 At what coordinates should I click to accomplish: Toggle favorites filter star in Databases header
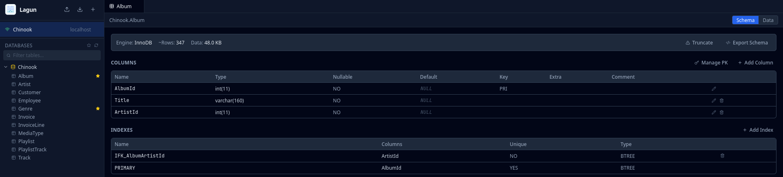tap(89, 45)
